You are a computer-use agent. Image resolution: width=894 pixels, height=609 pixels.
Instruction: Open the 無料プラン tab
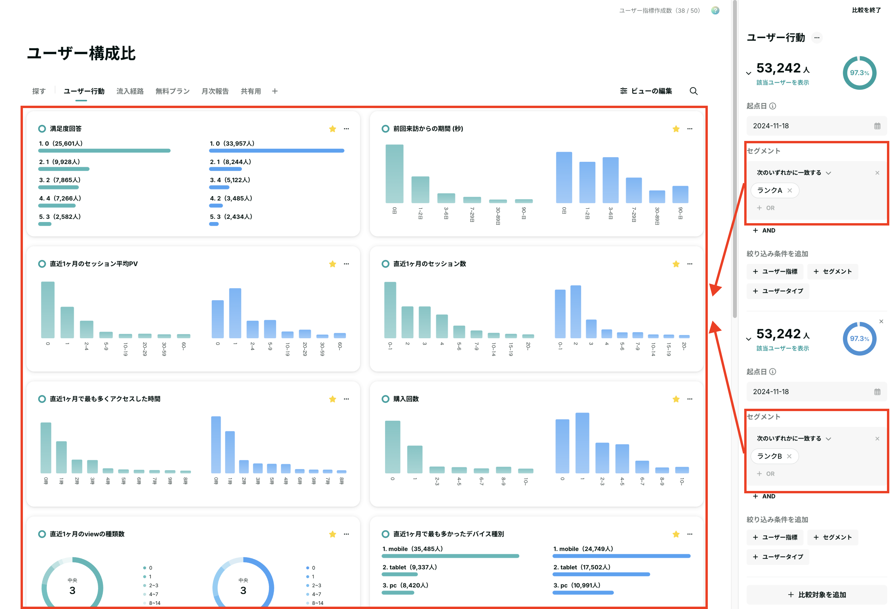(x=172, y=91)
